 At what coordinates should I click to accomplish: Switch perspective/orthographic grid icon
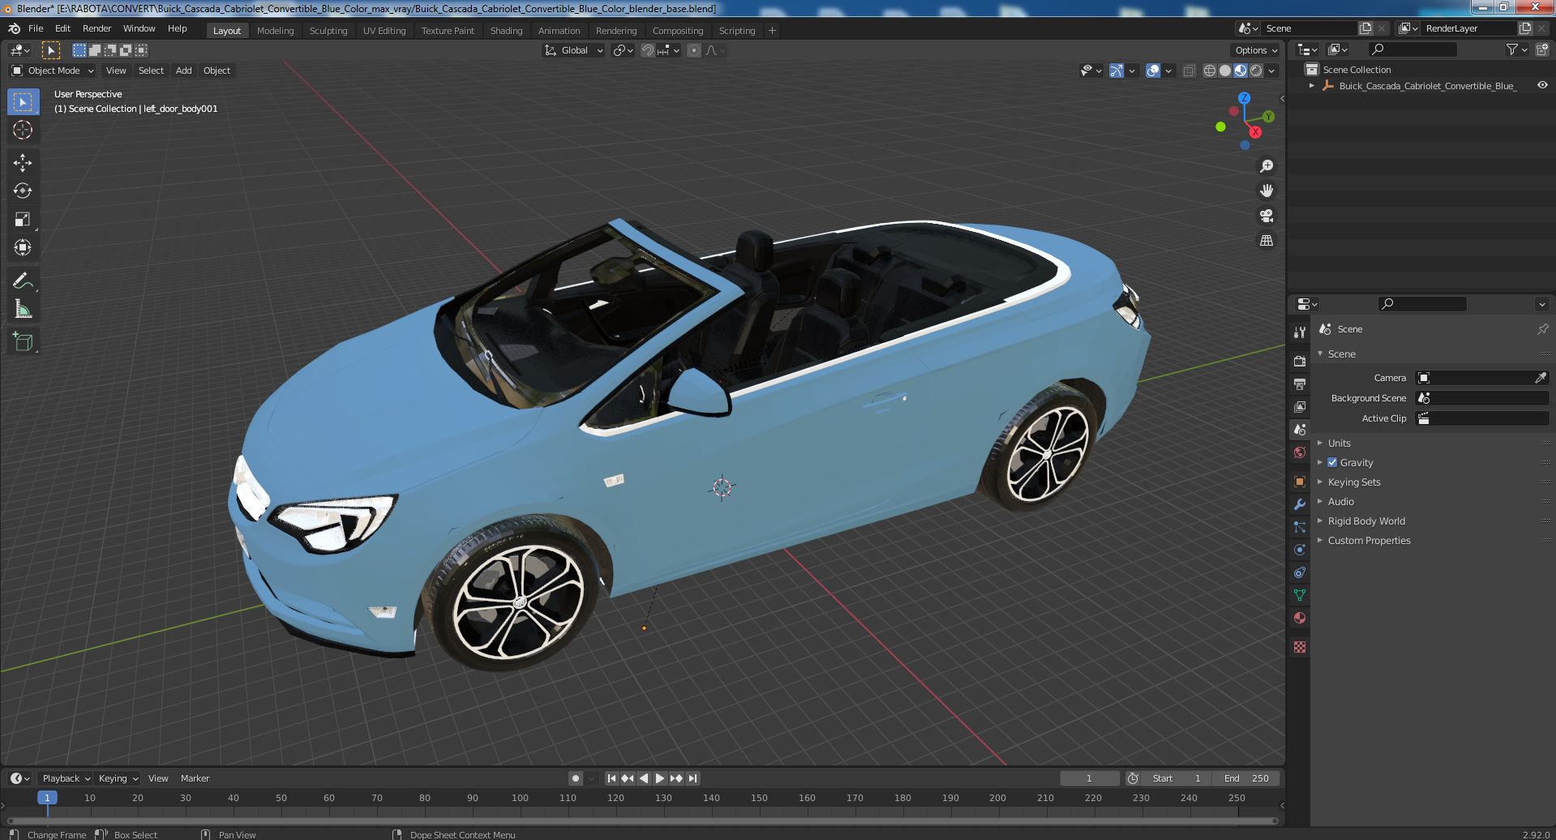[x=1266, y=240]
